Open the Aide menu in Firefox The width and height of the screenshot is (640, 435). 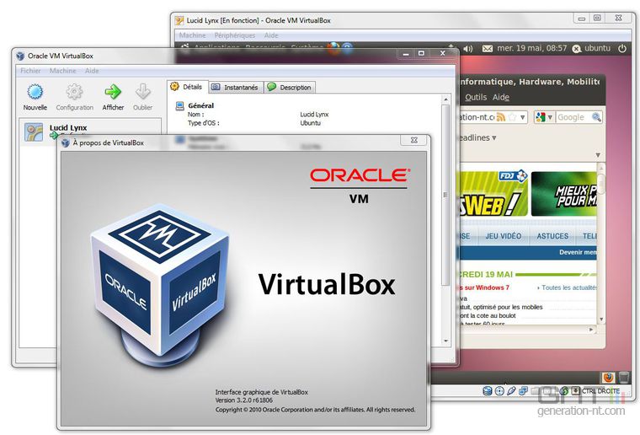(x=501, y=97)
